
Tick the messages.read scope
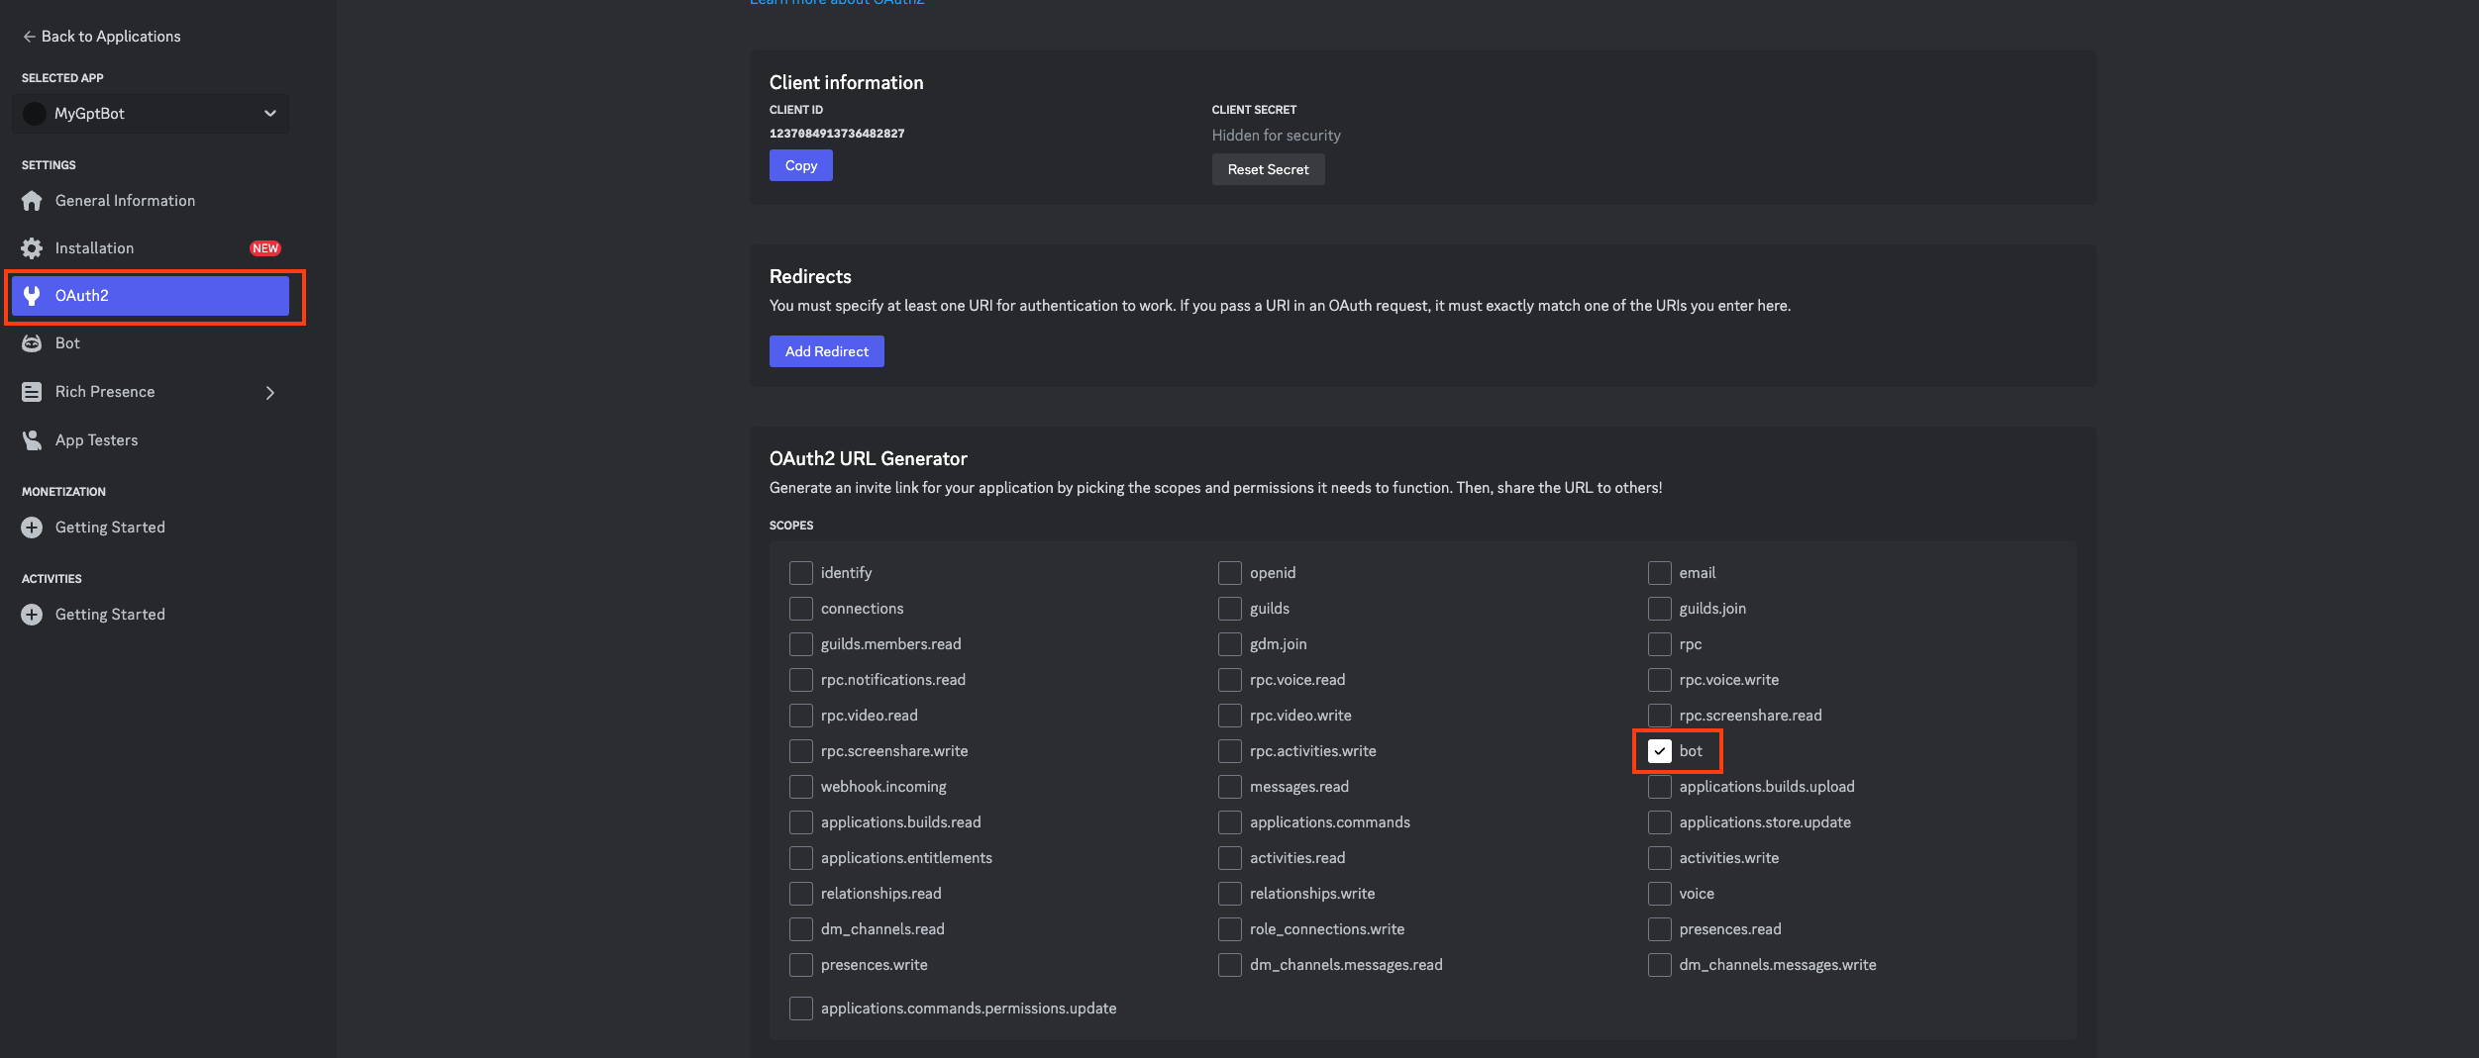pos(1230,787)
